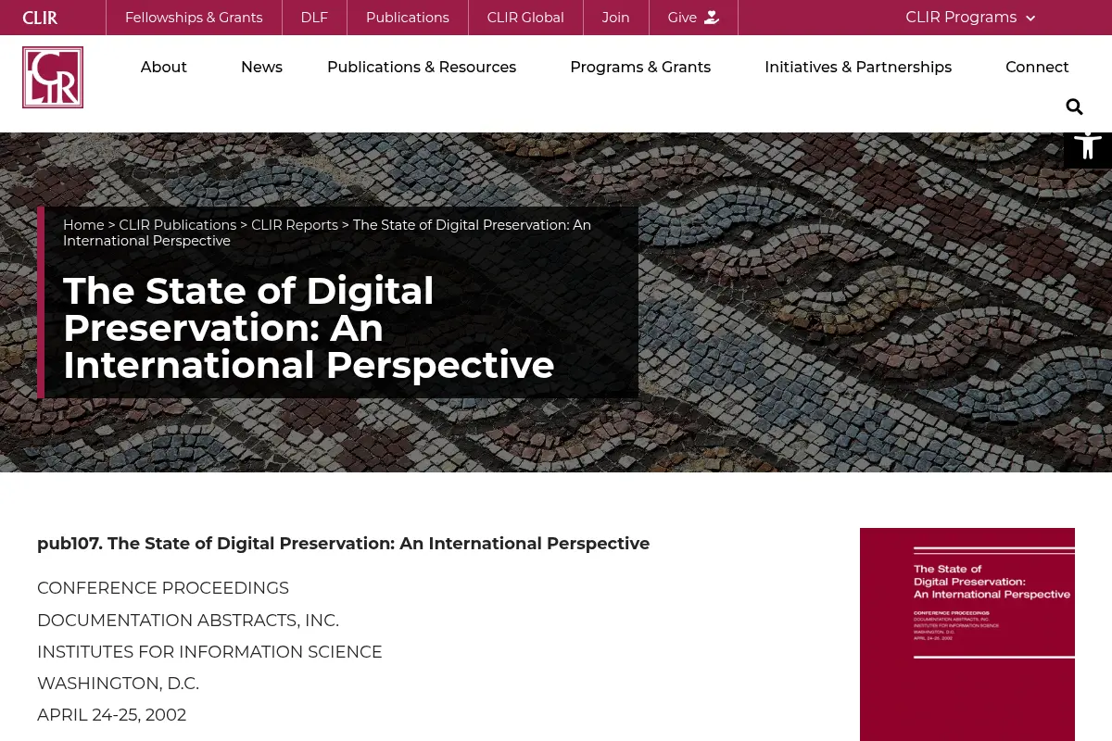The image size is (1112, 741).
Task: Open Initiatives & Partnerships menu
Action: pos(858,67)
